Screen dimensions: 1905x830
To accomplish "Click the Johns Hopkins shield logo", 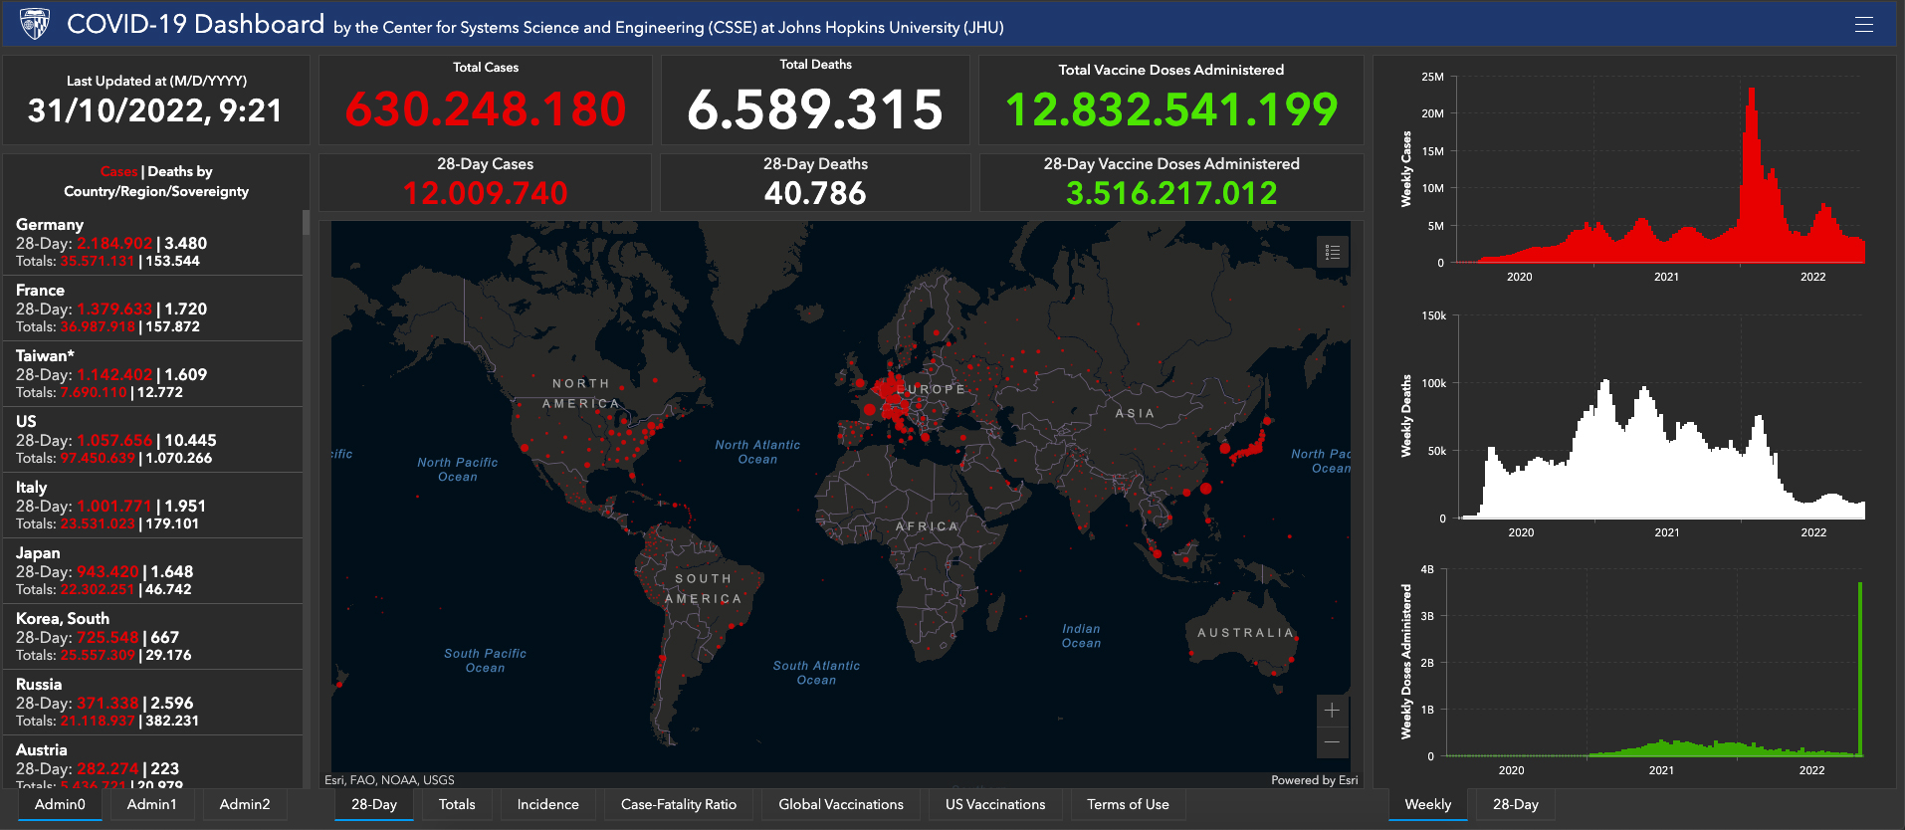I will pyautogui.click(x=35, y=24).
